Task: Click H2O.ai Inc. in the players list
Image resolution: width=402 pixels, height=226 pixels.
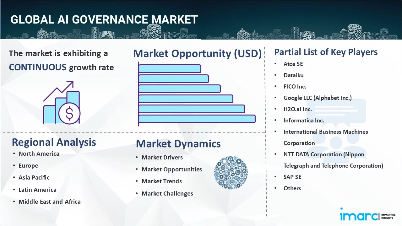Action: coord(297,109)
